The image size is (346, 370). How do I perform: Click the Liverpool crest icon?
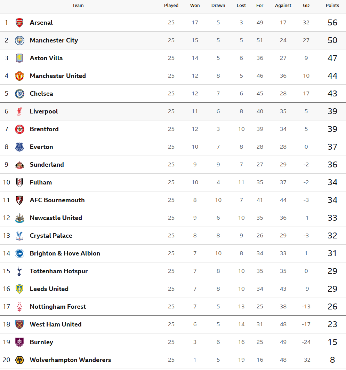tap(19, 111)
